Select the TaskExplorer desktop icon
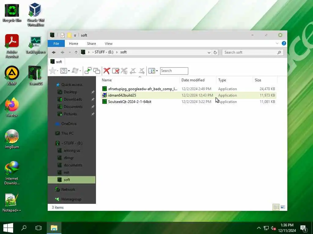 tap(35, 45)
